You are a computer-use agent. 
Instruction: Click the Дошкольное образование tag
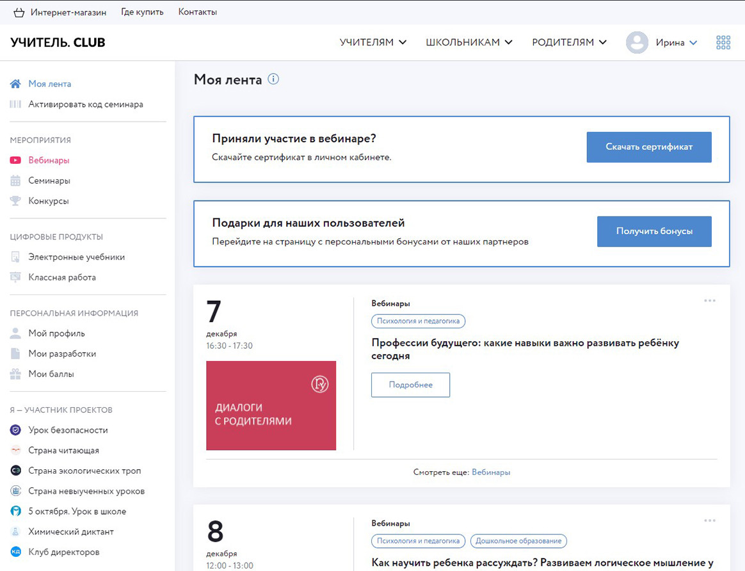[518, 541]
